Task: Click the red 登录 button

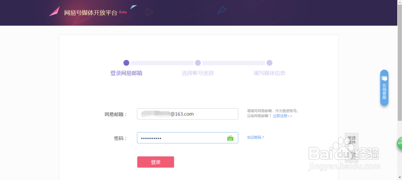Action: point(156,162)
